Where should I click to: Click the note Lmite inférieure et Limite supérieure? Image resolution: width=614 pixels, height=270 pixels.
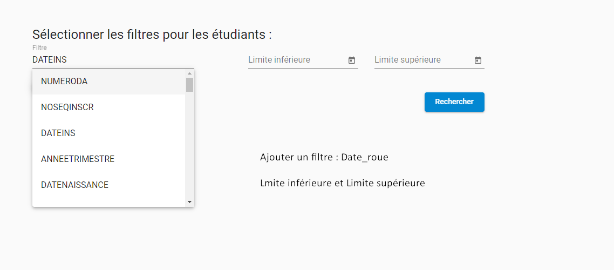(x=342, y=184)
